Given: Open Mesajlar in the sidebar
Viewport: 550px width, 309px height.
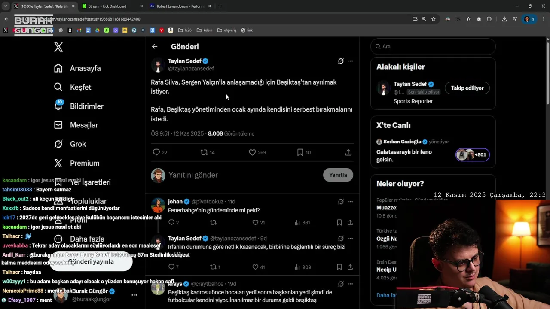Looking at the screenshot, I should [76, 125].
